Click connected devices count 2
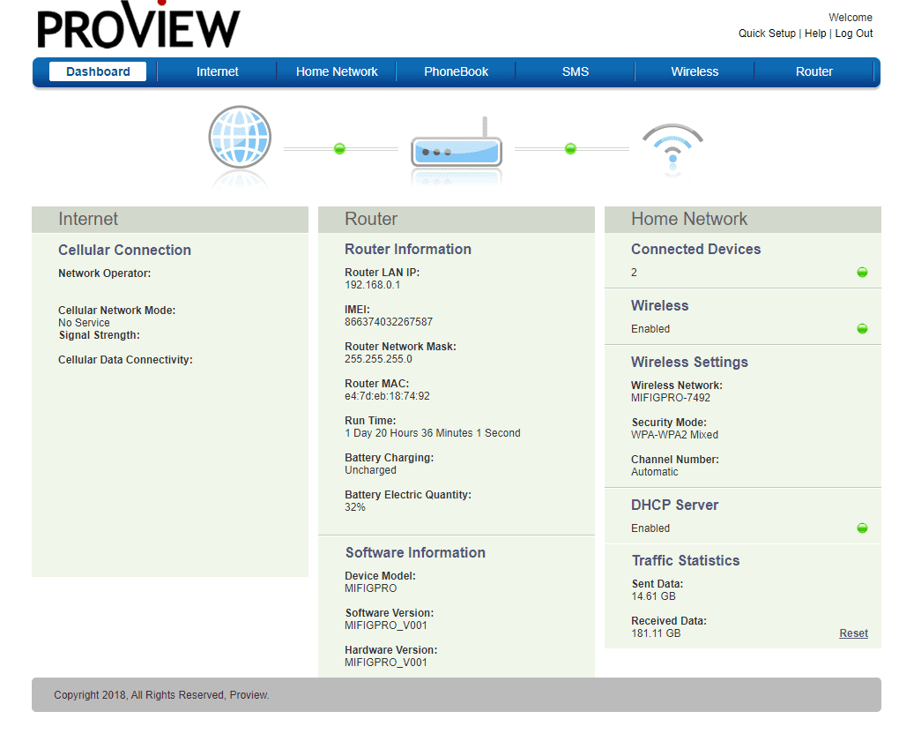The width and height of the screenshot is (899, 734). pos(634,273)
